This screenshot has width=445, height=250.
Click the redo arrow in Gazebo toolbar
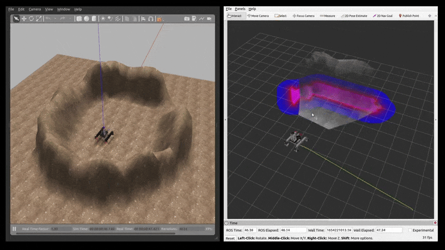click(63, 19)
